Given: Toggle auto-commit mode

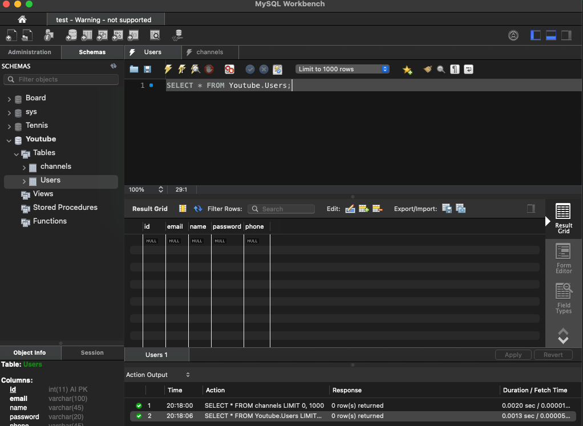Looking at the screenshot, I should point(277,69).
